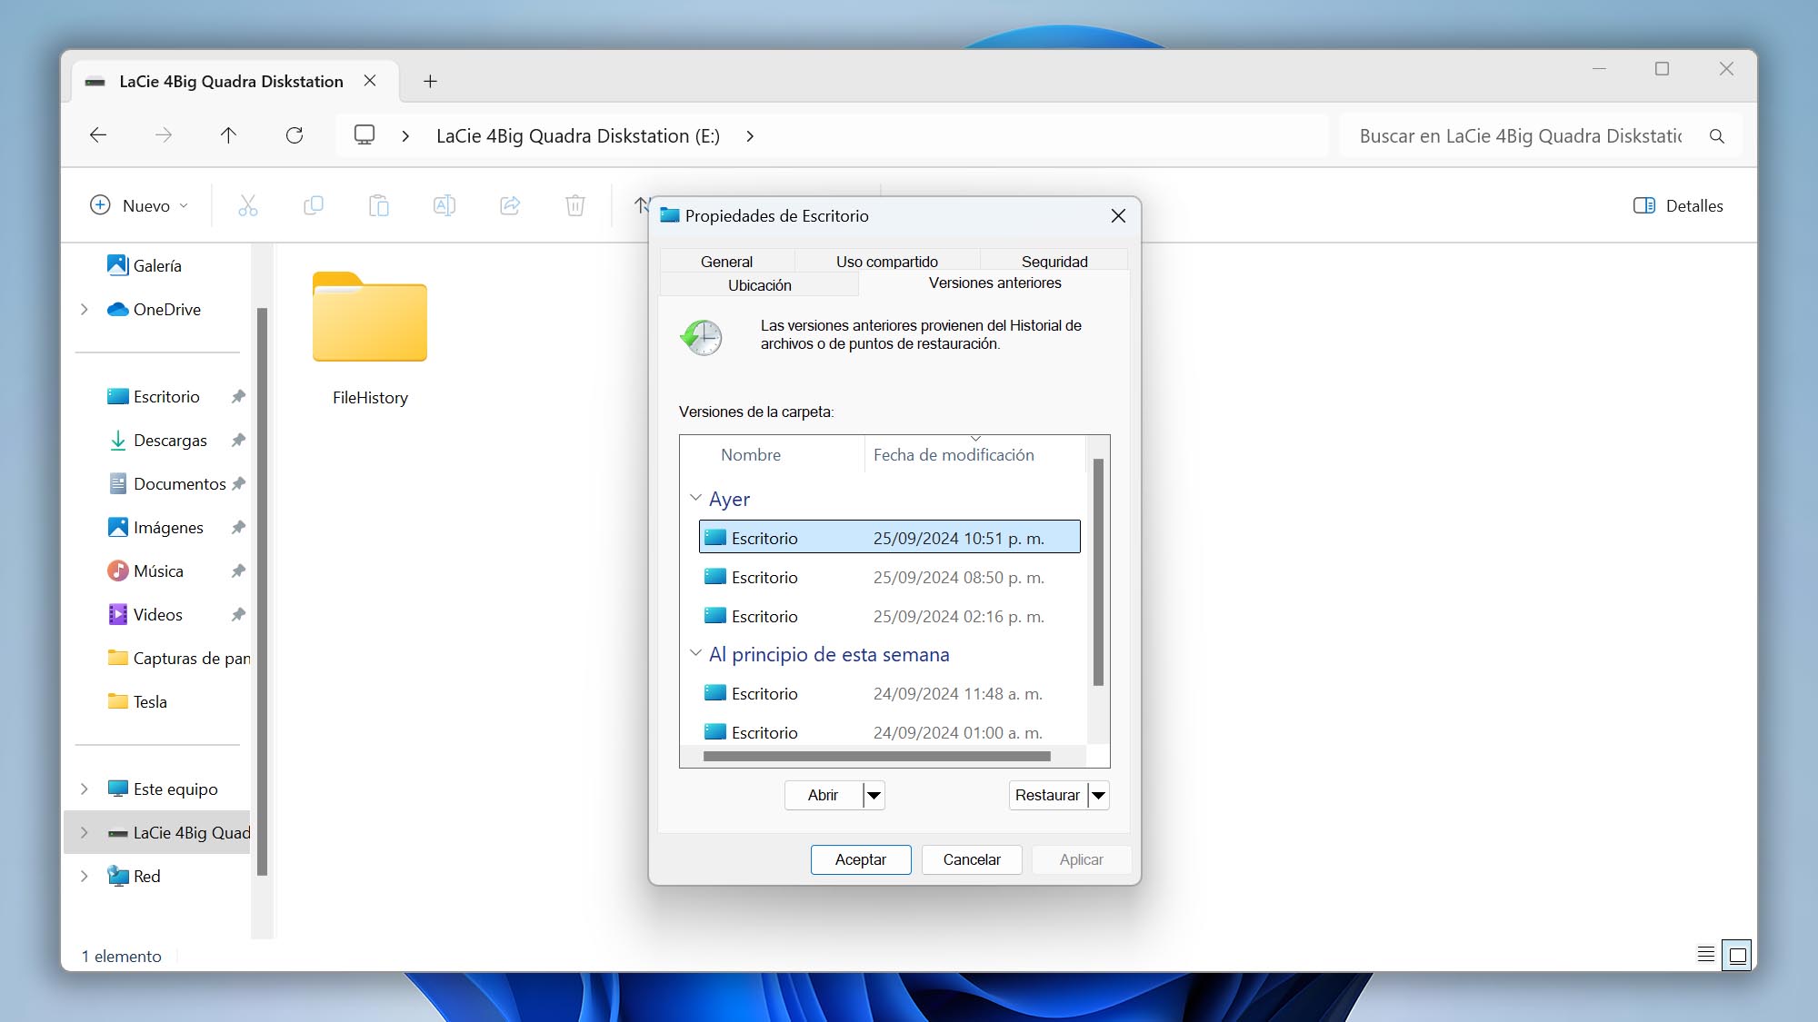
Task: Click the Abrir button
Action: tap(824, 796)
